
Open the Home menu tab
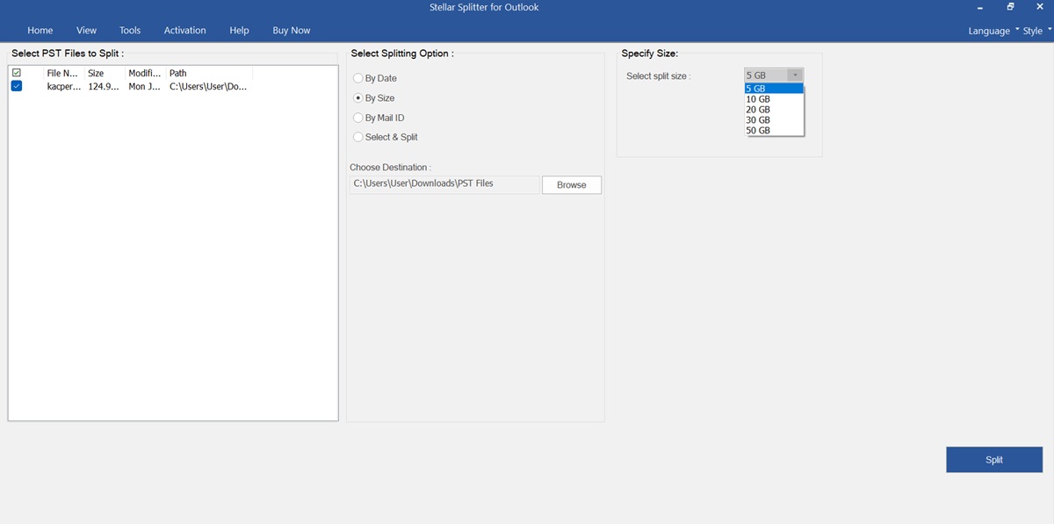40,30
